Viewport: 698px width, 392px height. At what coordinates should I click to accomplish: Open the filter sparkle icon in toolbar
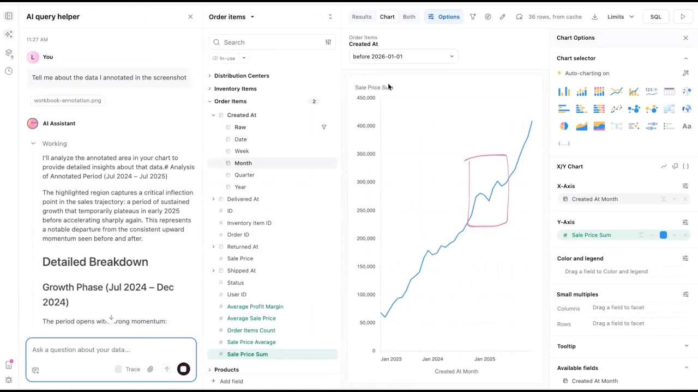point(473,17)
